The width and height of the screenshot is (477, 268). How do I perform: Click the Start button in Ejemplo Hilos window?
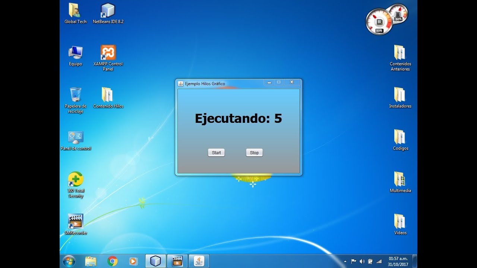point(216,153)
